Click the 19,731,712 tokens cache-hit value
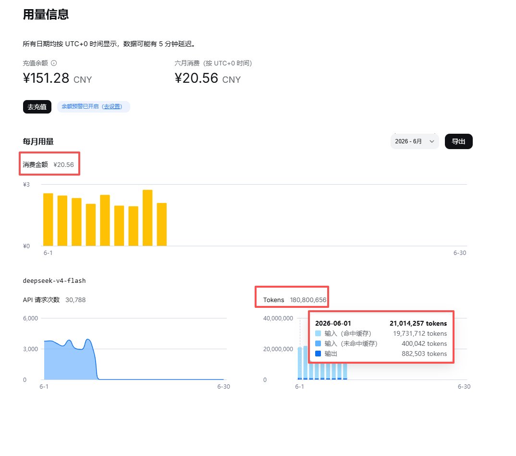 pos(420,333)
